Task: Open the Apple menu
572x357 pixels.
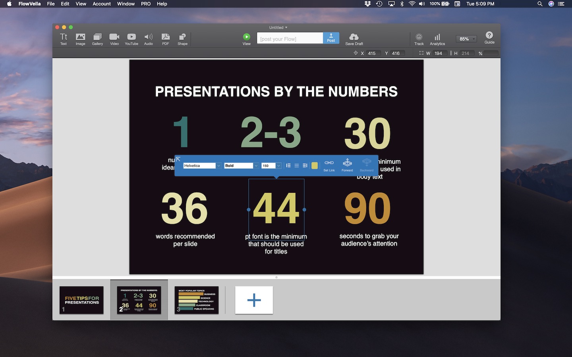Action: [x=9, y=4]
